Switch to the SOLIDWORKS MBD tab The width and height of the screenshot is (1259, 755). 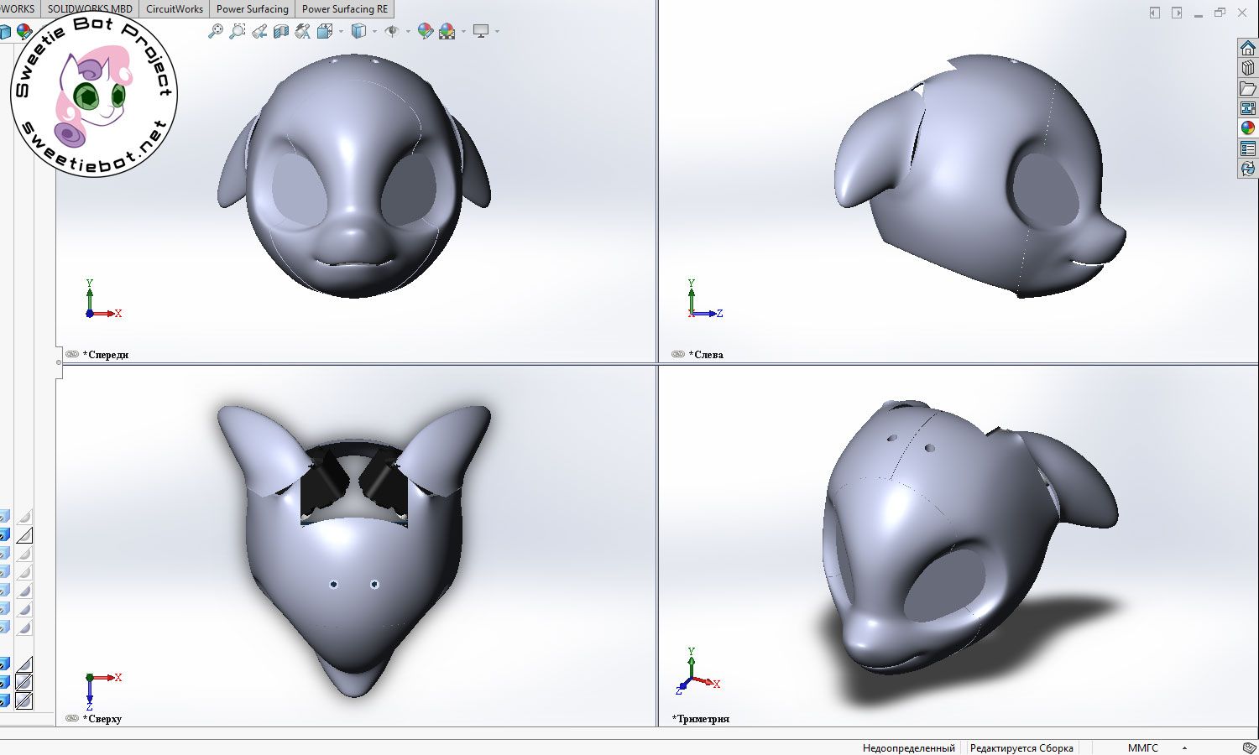point(90,9)
